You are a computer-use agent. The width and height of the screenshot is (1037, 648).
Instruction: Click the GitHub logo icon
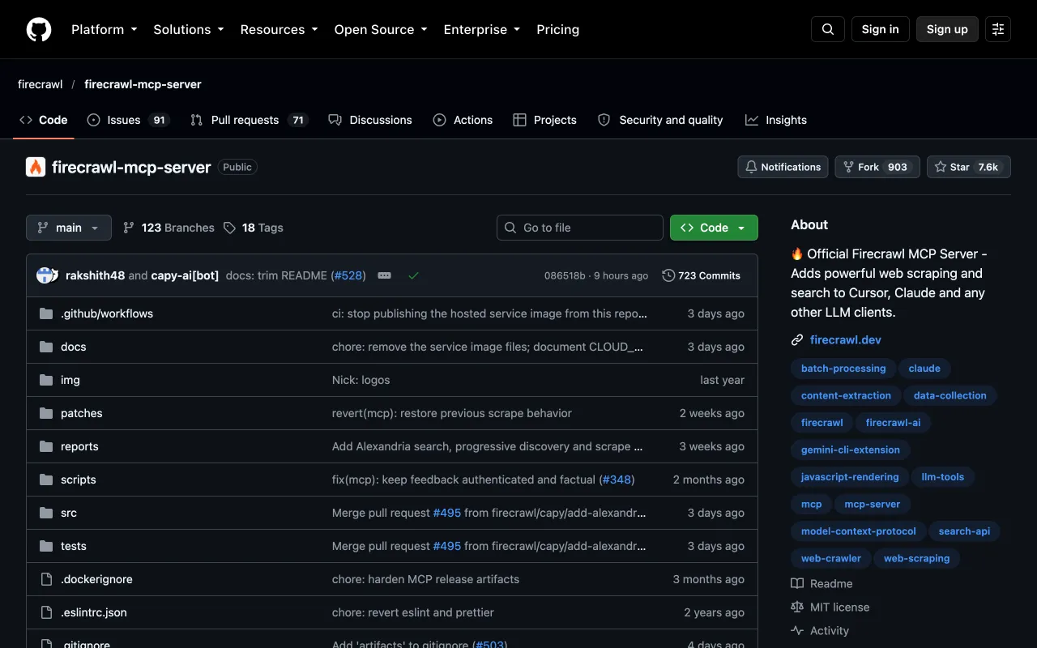pos(39,29)
